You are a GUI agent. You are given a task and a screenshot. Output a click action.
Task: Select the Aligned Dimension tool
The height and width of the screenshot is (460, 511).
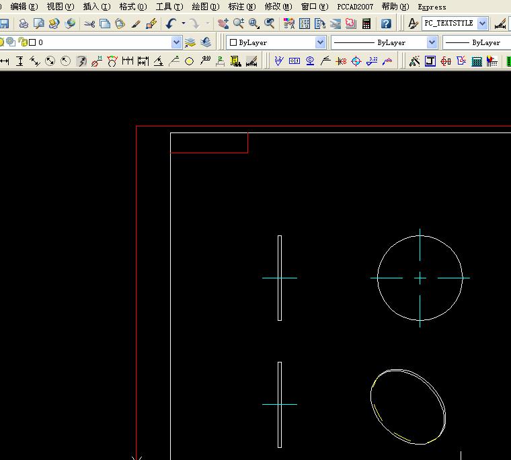35,61
